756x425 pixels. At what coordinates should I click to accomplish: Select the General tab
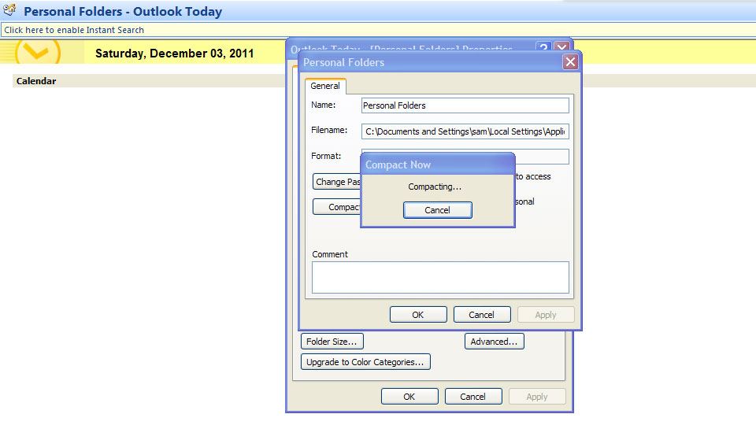pos(325,86)
